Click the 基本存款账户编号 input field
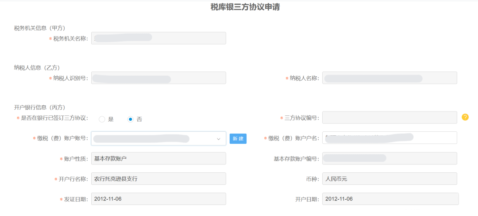The width and height of the screenshot is (478, 216). coord(389,158)
